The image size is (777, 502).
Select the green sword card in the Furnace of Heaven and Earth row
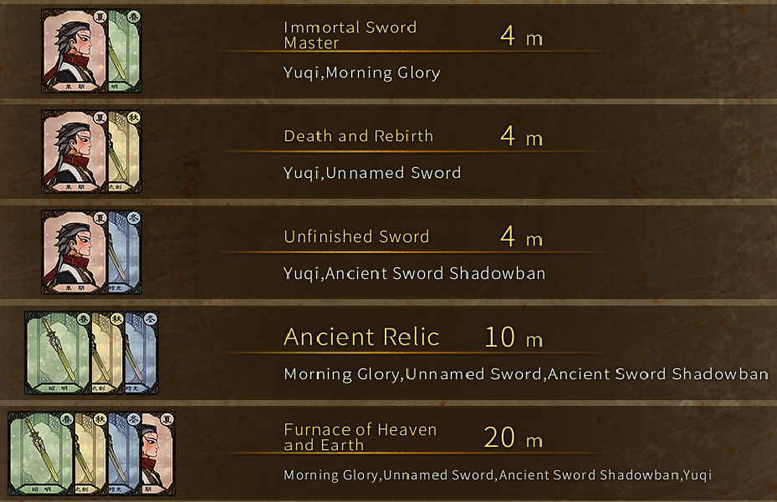(x=38, y=454)
